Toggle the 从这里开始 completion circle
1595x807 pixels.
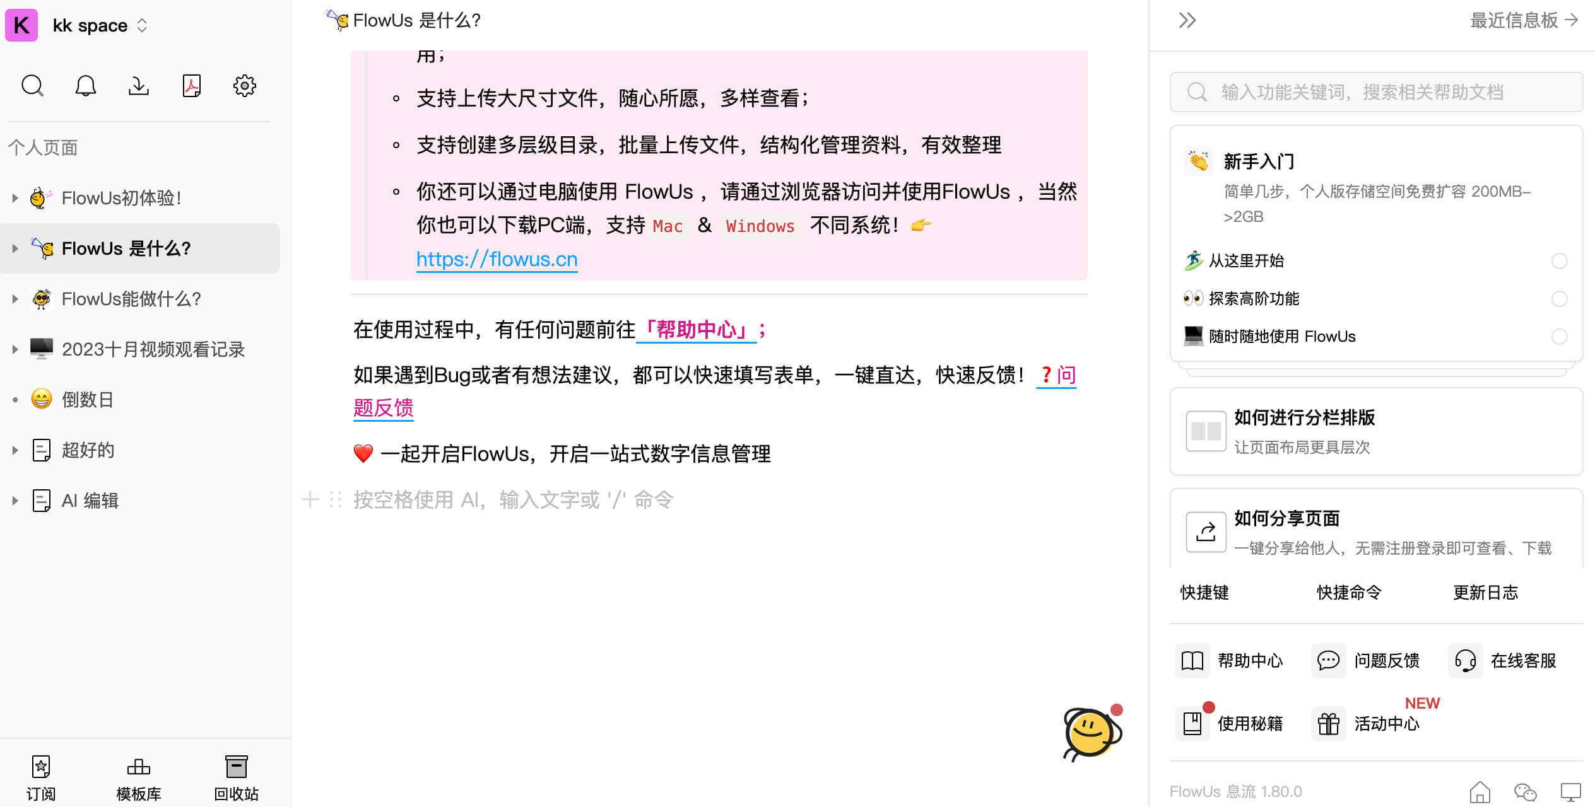tap(1559, 261)
